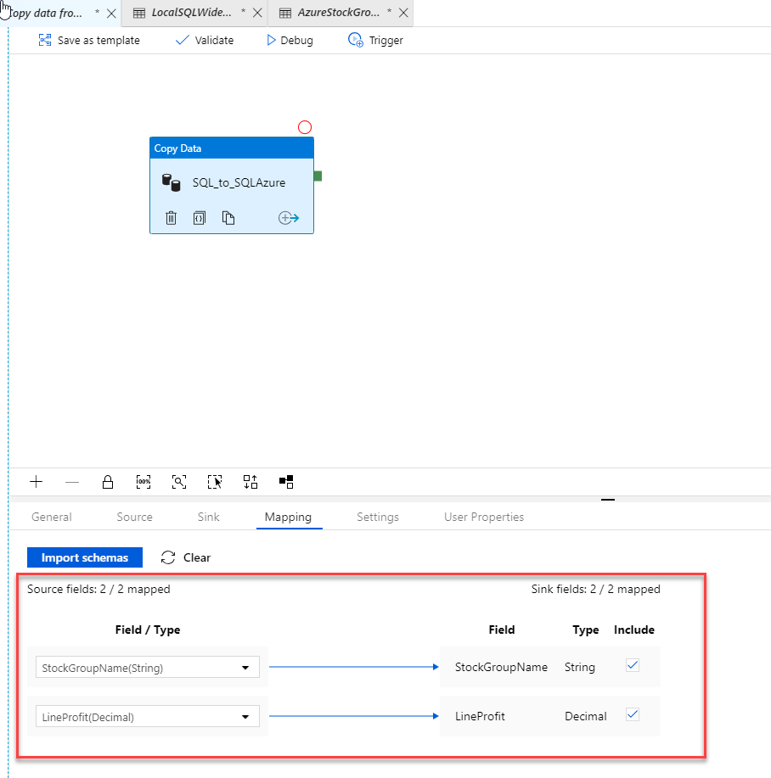Click green success connector on Copy Data
The image size is (771, 778).
coord(318,176)
